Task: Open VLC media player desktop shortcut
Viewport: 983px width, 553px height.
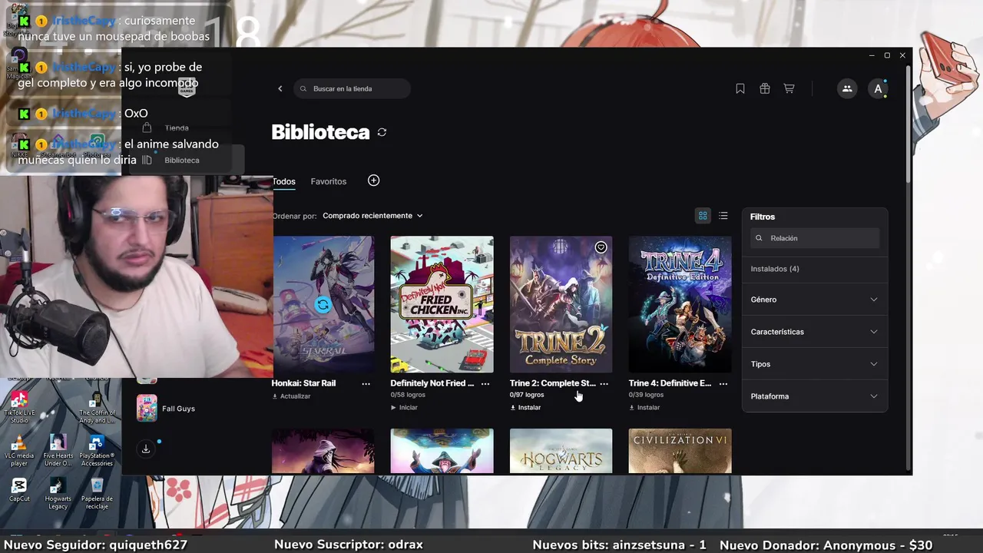Action: (x=19, y=450)
